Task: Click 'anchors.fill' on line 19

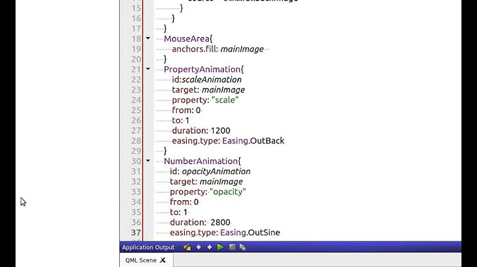Action: pos(195,49)
